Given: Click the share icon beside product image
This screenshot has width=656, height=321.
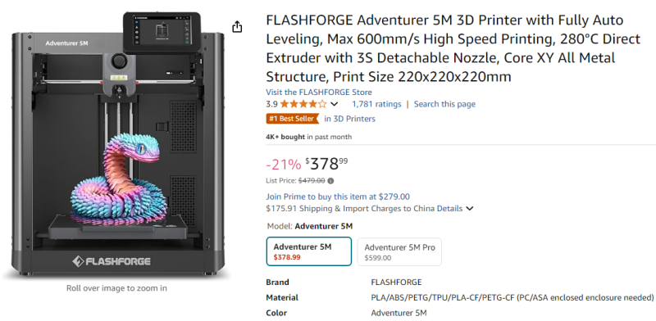Looking at the screenshot, I should [237, 27].
